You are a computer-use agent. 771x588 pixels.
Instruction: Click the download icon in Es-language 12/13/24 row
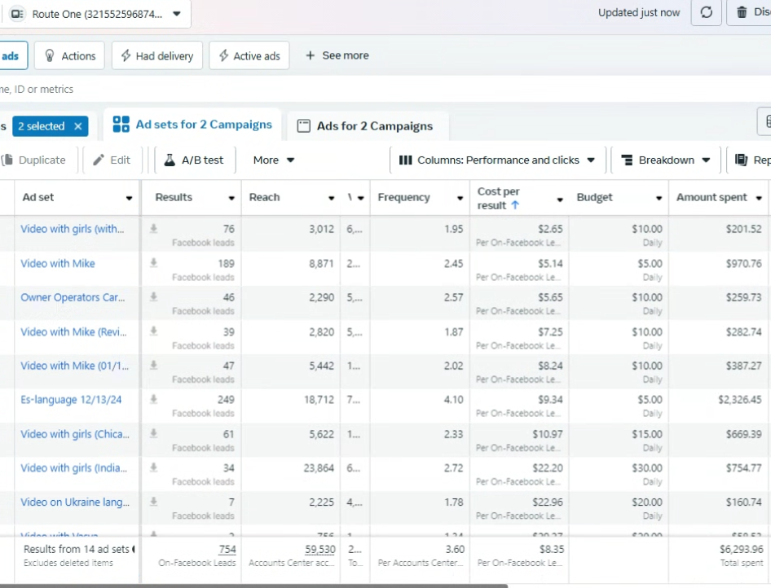pyautogui.click(x=153, y=399)
